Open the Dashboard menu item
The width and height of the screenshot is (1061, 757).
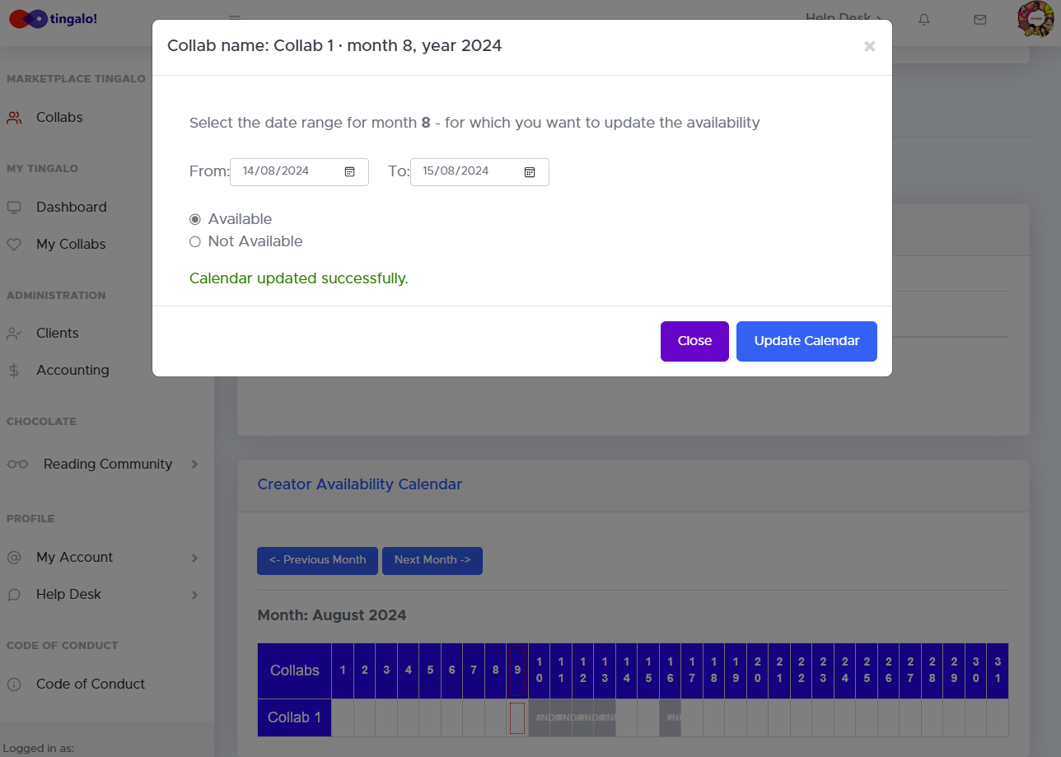point(72,207)
